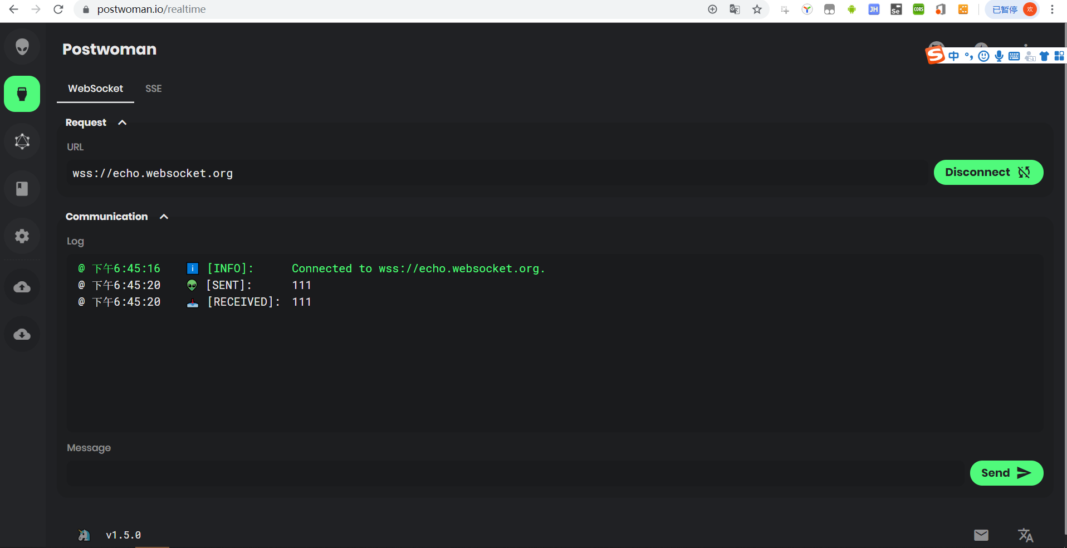Click the Office extension icon
Viewport: 1067px width, 548px height.
[x=941, y=9]
